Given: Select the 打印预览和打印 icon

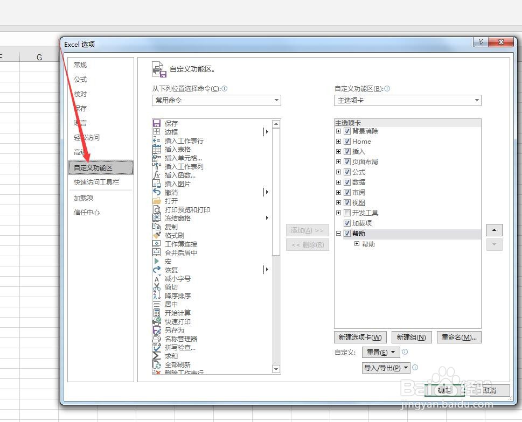Looking at the screenshot, I should click(x=156, y=209).
